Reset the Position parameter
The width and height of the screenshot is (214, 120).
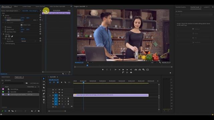pyautogui.click(x=40, y=18)
